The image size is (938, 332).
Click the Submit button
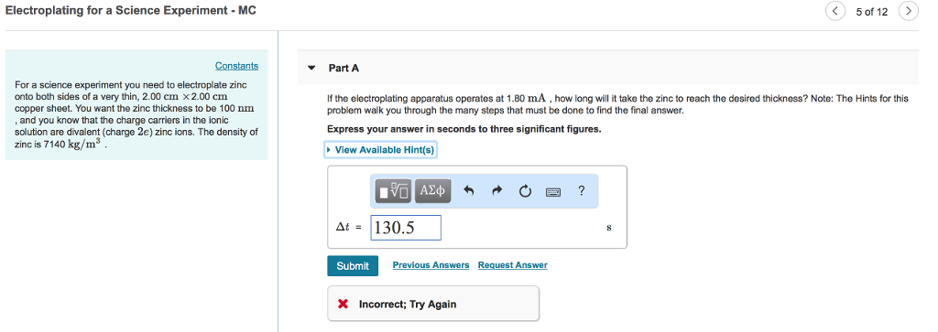pos(353,266)
